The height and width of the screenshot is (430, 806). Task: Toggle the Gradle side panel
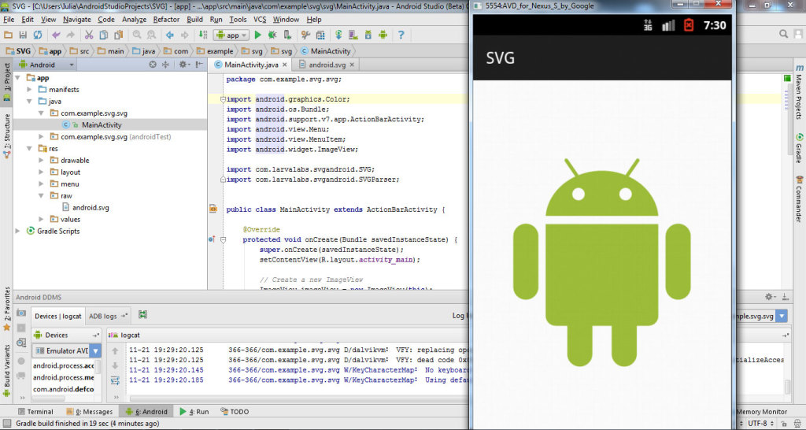(x=800, y=148)
